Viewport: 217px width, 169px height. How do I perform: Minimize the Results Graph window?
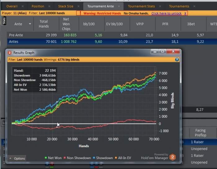155,52
